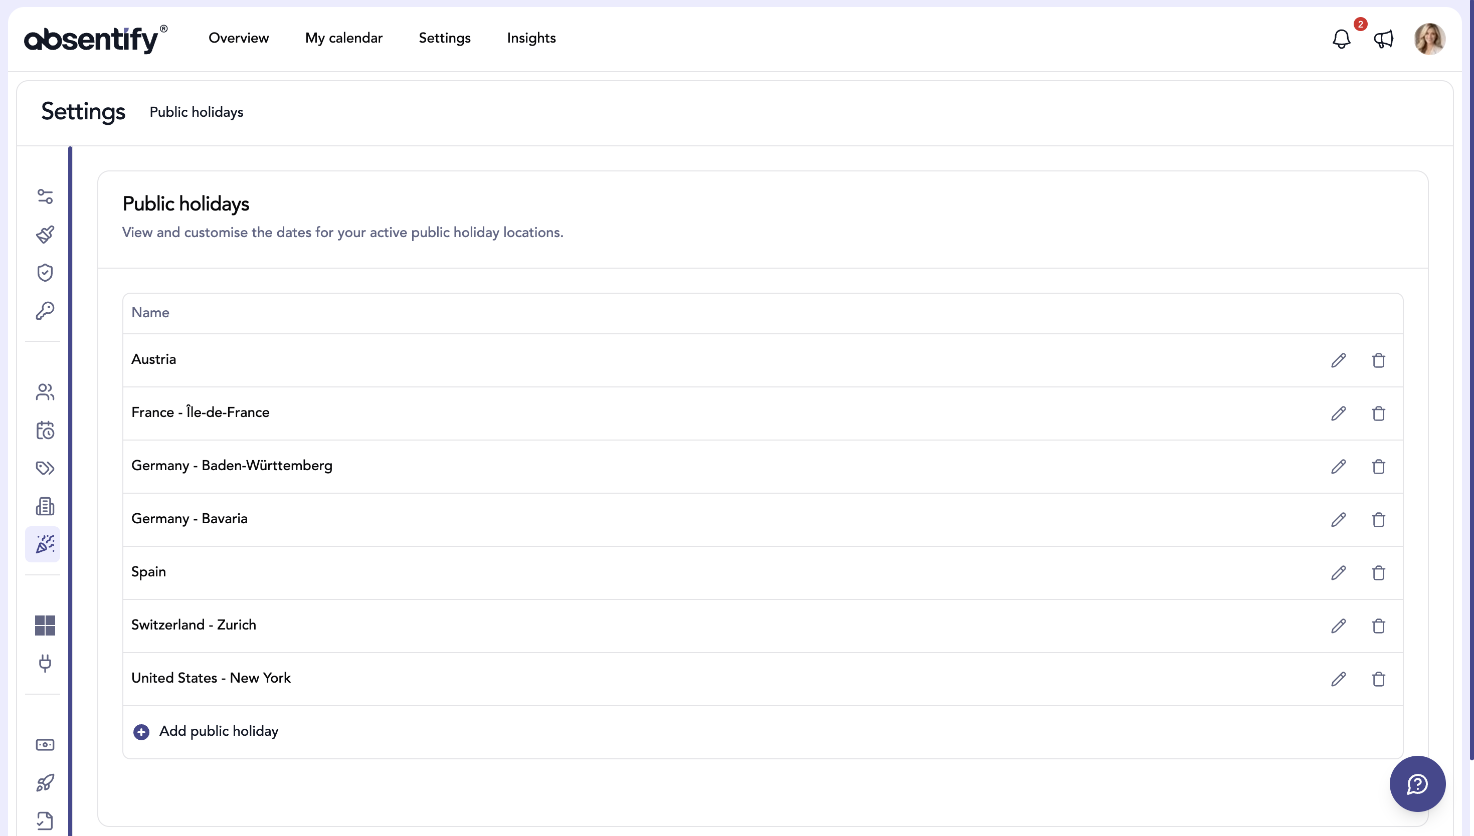Delete the Spain public holiday
The height and width of the screenshot is (836, 1474).
coord(1378,572)
